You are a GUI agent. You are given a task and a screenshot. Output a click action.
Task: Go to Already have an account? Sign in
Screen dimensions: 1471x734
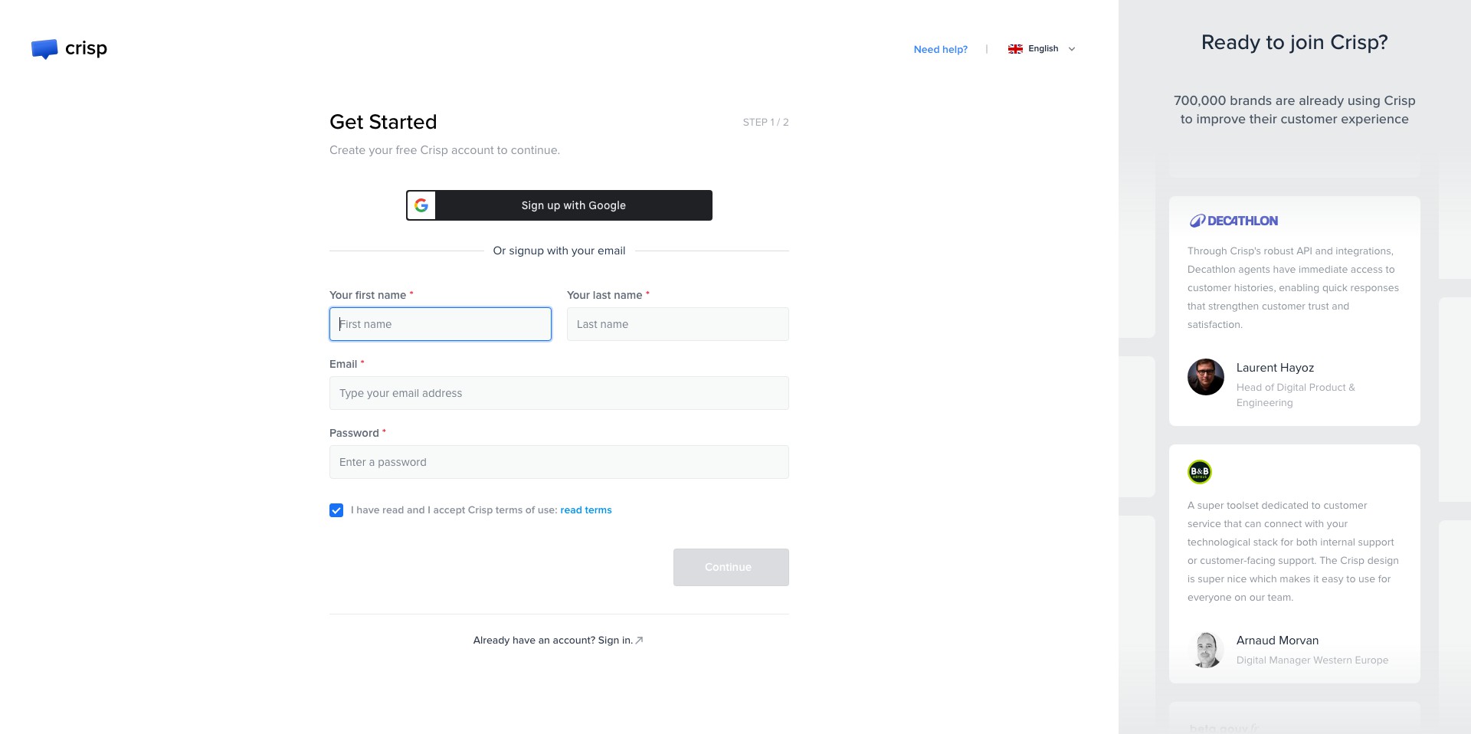(559, 641)
